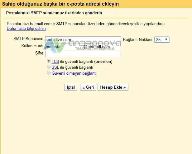
Task: Open the TLS help link
Action: point(55,61)
